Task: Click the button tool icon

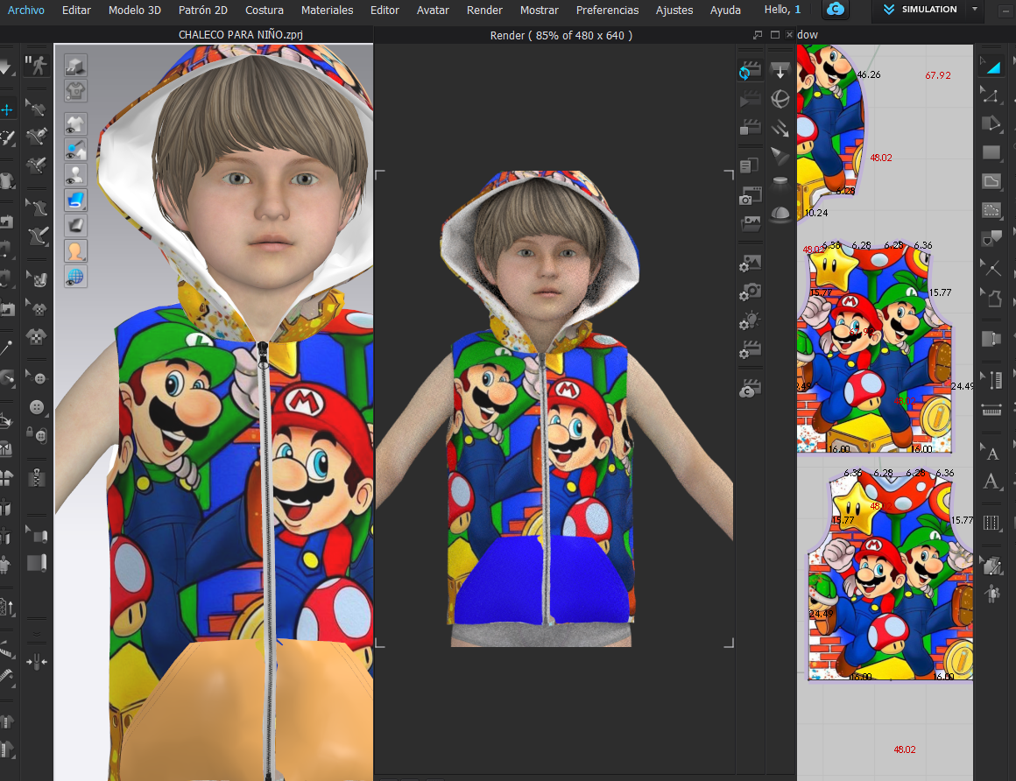Action: [x=36, y=407]
